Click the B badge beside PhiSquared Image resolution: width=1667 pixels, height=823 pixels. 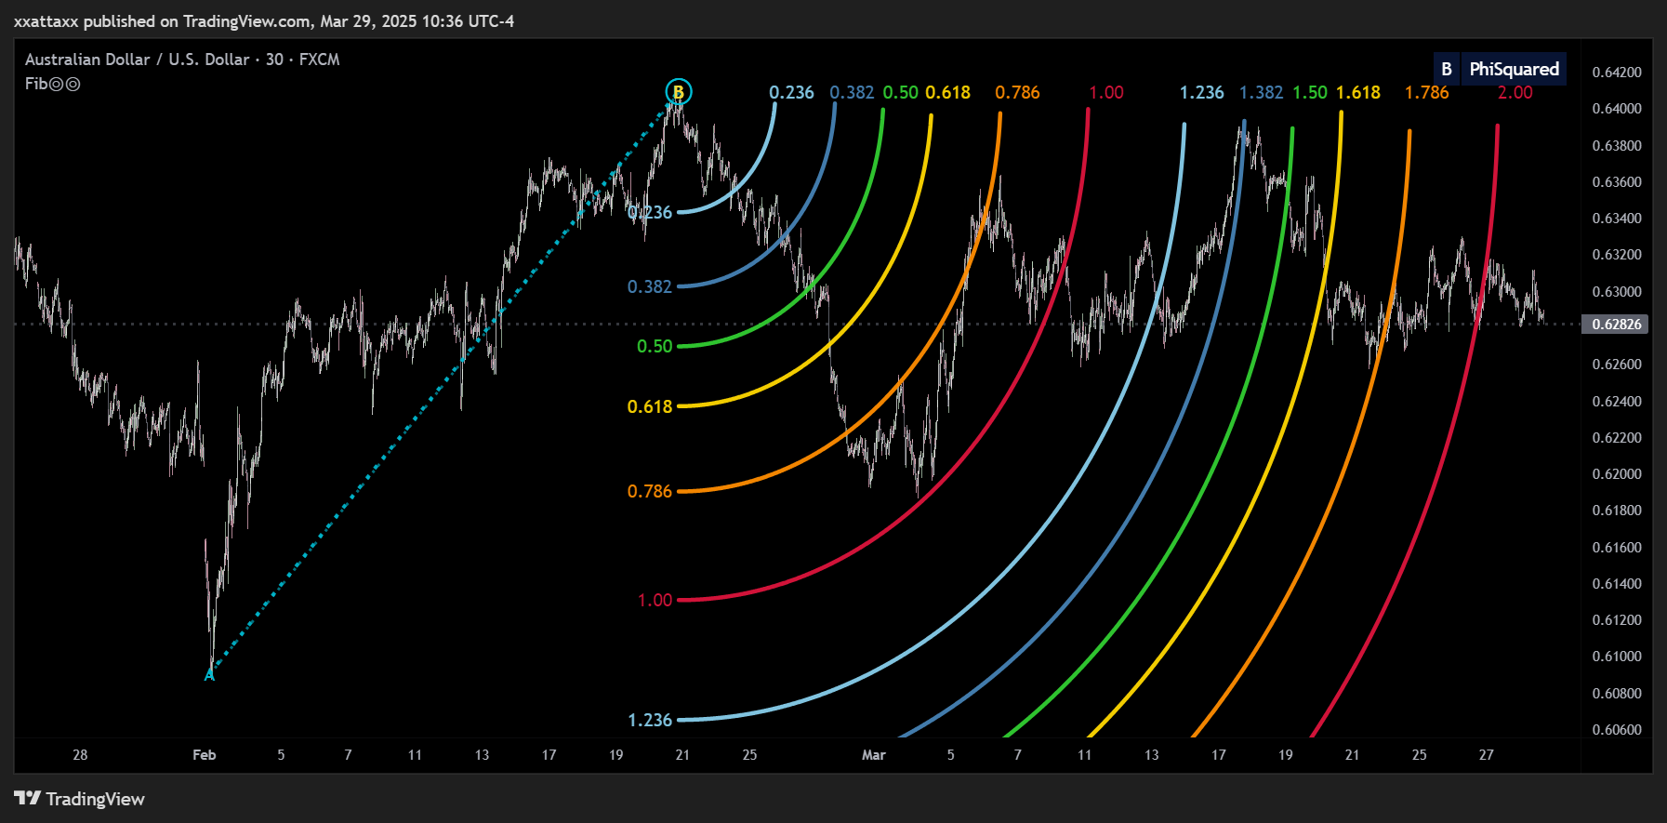1447,69
